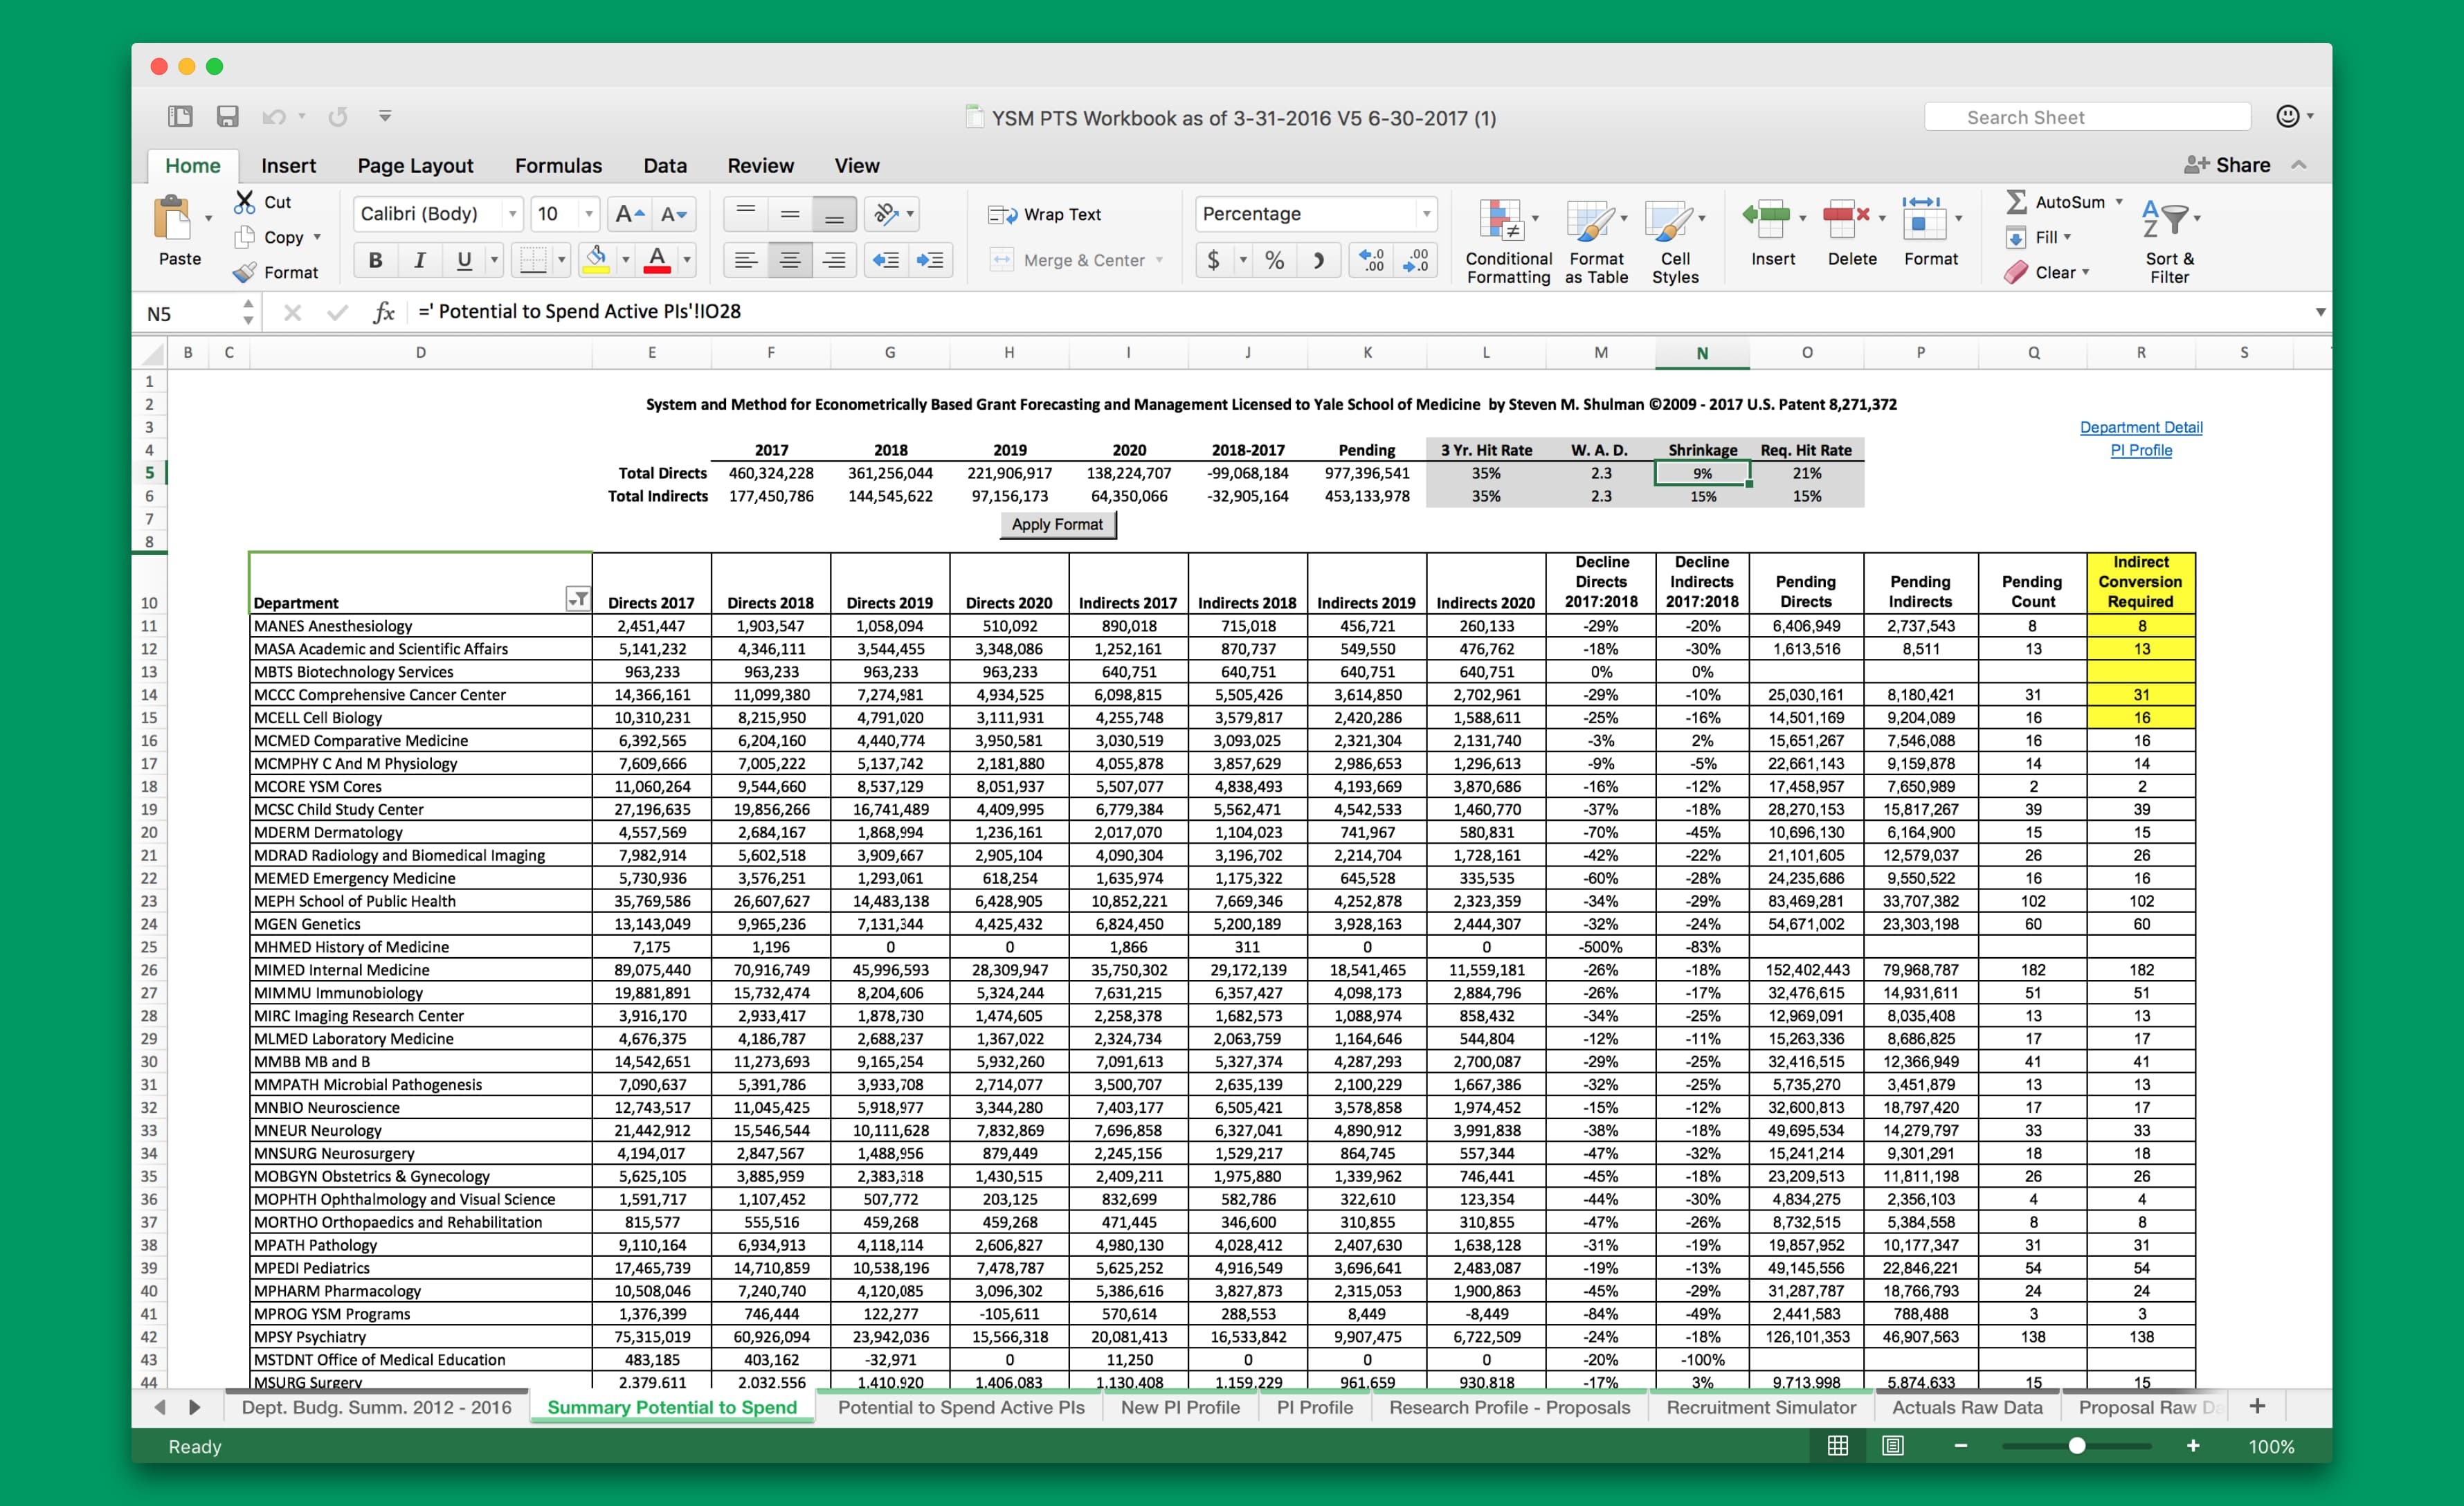Click the fx insert function icon
Image resolution: width=2464 pixels, height=1506 pixels.
coord(384,313)
